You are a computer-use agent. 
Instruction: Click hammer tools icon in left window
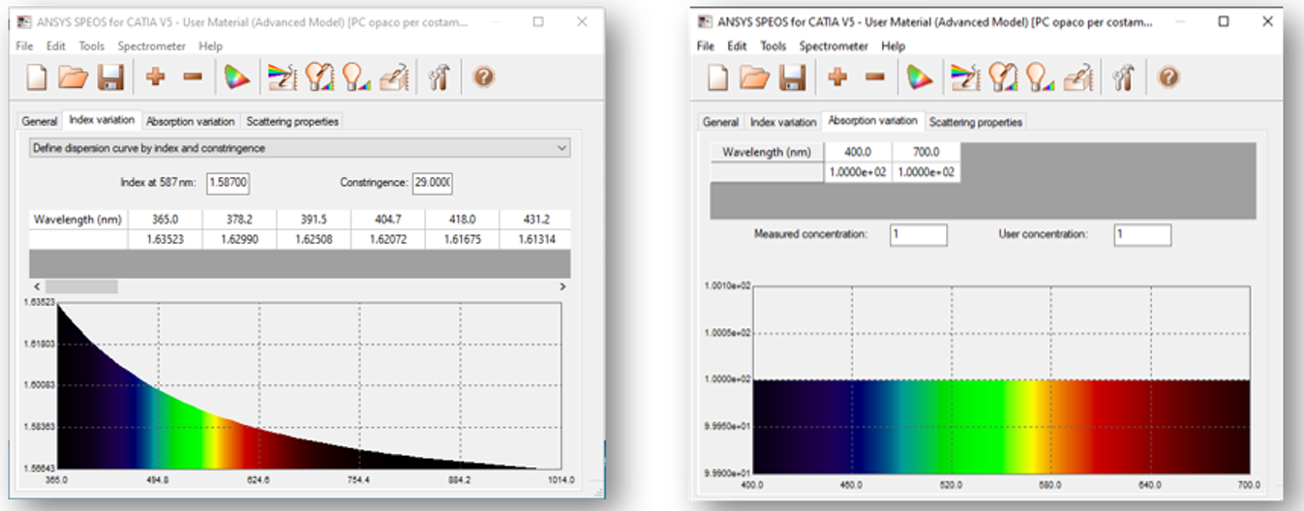point(440,77)
